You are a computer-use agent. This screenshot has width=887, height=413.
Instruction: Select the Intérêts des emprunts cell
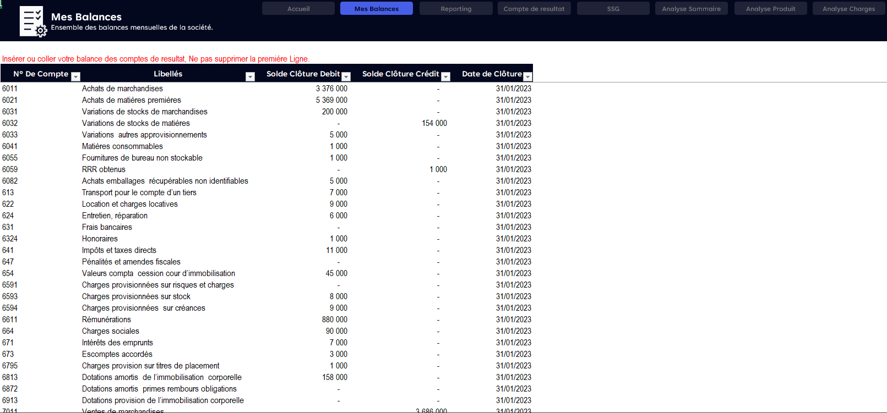(x=117, y=343)
